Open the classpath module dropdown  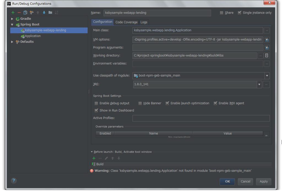click(x=267, y=76)
